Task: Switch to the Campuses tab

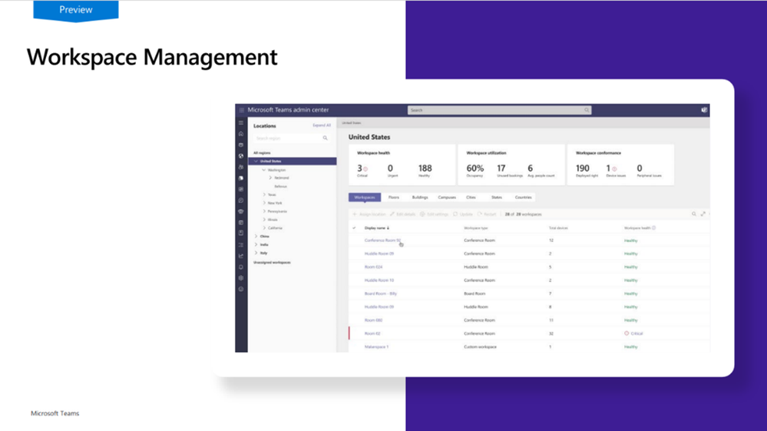Action: pyautogui.click(x=447, y=197)
